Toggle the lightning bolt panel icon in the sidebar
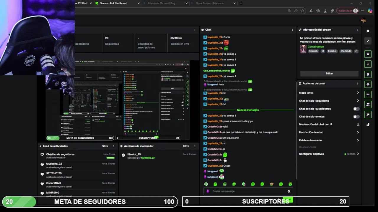The image size is (378, 212). point(368,64)
